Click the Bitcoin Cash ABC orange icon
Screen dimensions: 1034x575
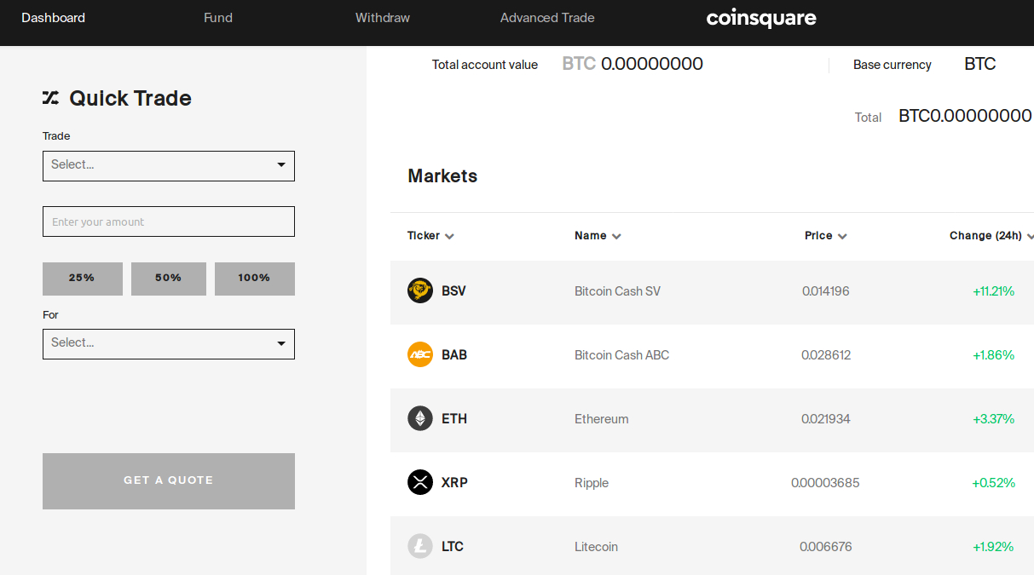click(x=420, y=354)
